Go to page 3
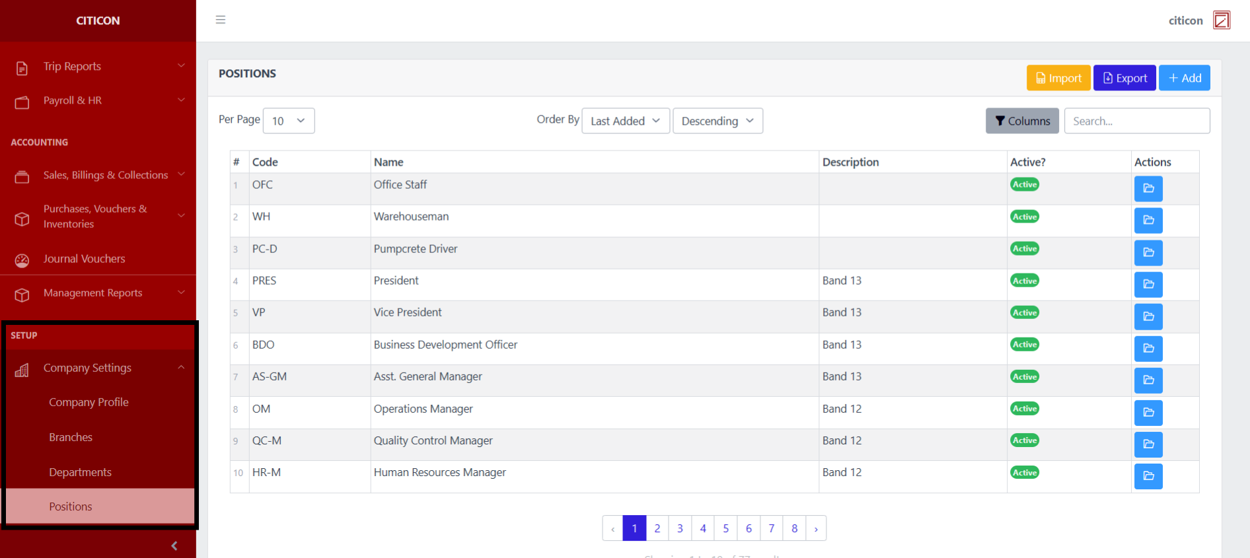This screenshot has height=558, width=1250. coord(680,528)
